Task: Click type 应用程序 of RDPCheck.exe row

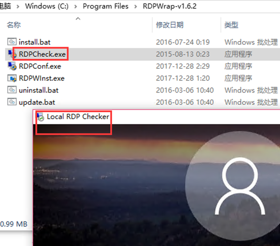Action: pyautogui.click(x=238, y=54)
